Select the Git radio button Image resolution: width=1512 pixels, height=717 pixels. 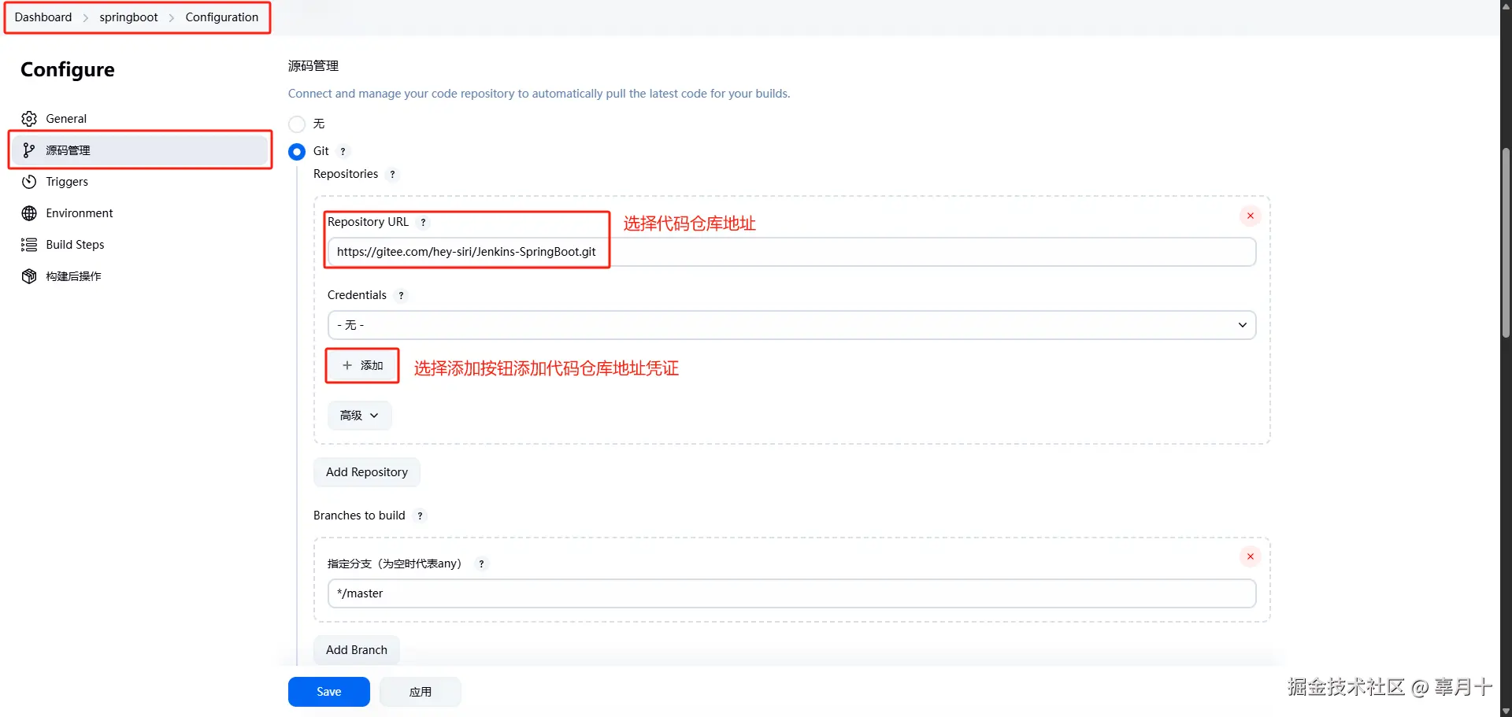[297, 151]
